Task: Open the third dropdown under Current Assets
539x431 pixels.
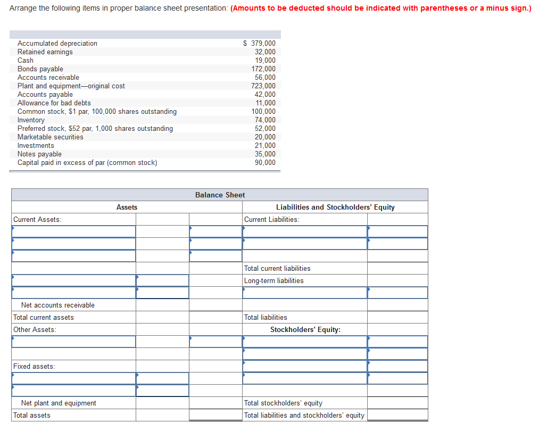Action: [73, 255]
